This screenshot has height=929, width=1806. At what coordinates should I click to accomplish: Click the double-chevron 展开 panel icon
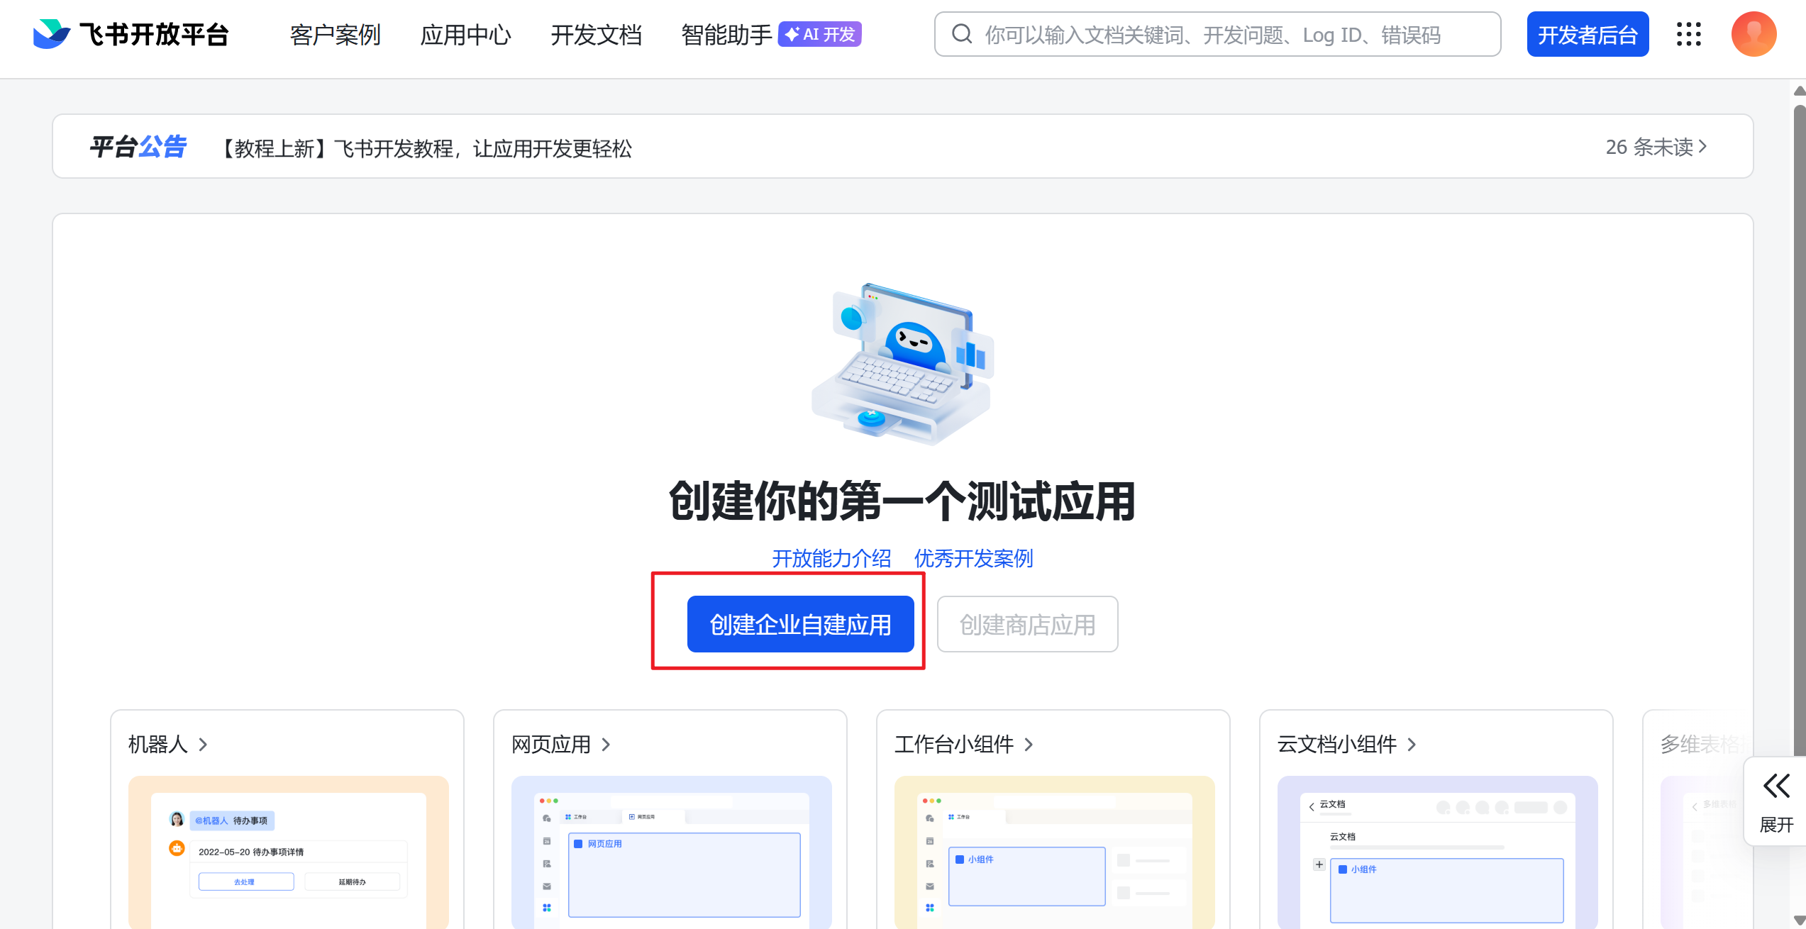[1776, 786]
